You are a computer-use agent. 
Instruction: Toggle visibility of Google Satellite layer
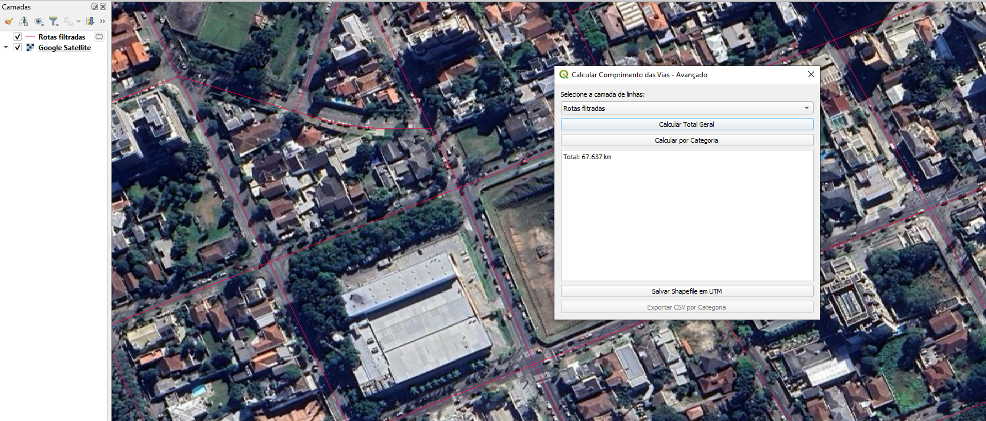(18, 47)
